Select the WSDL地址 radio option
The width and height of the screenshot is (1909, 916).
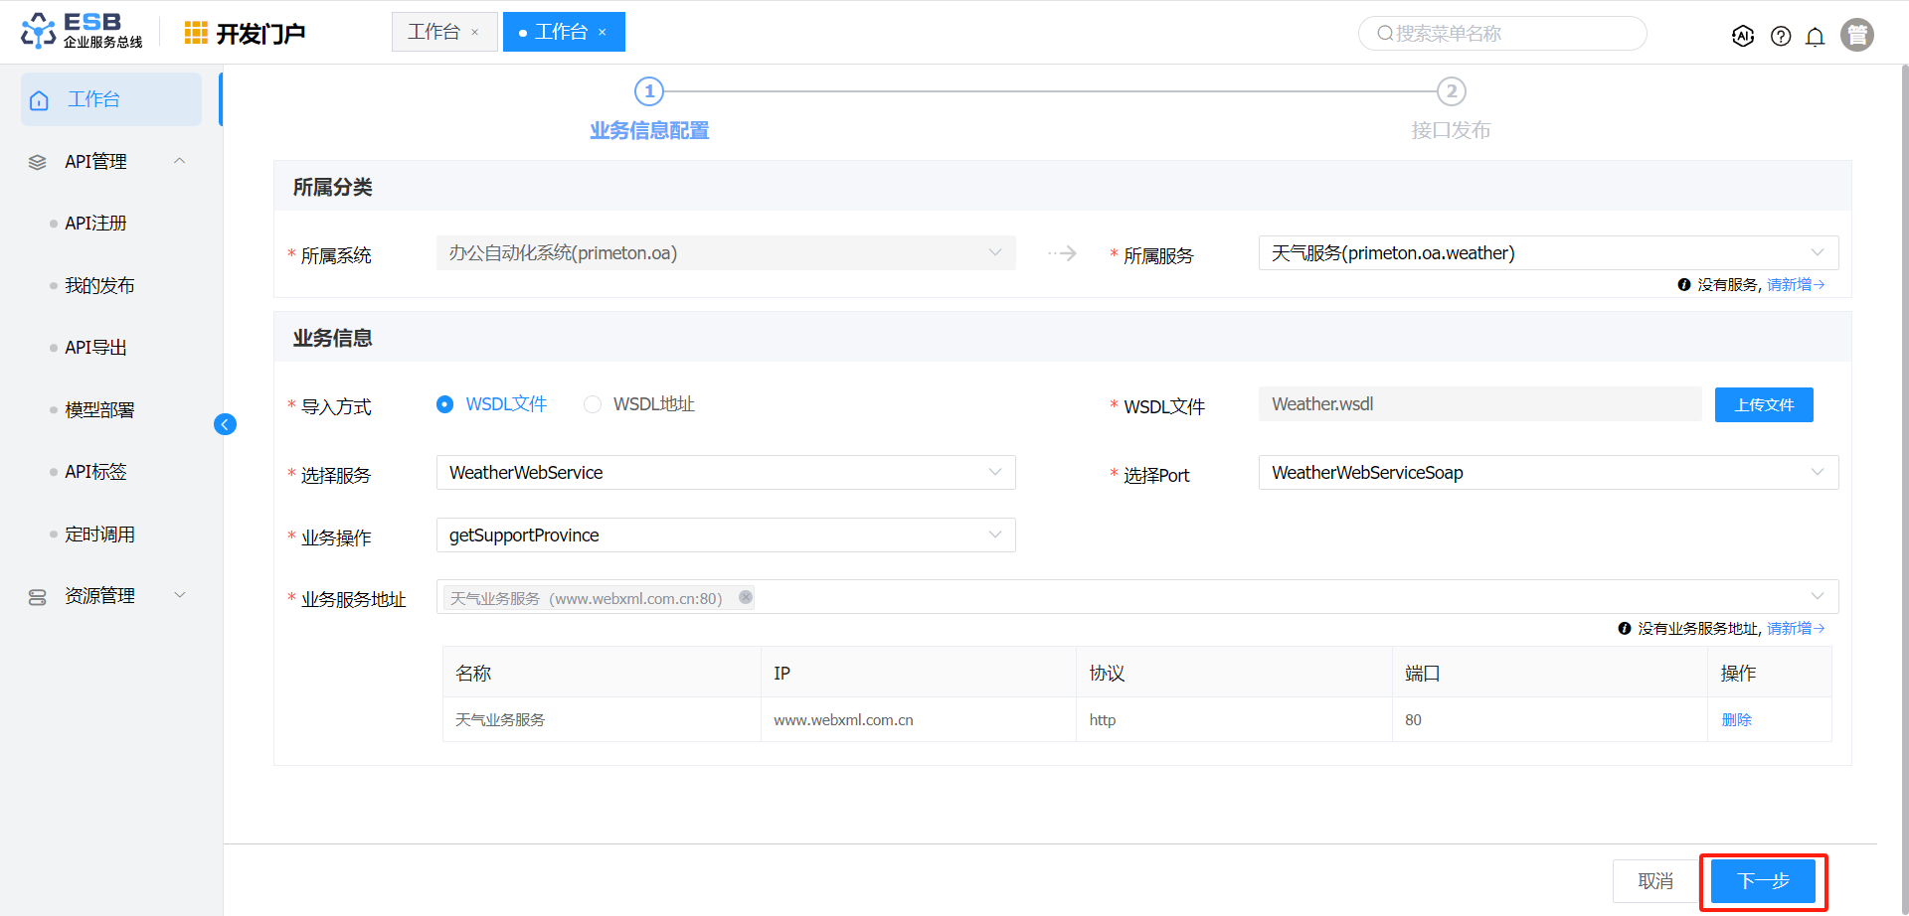coord(593,404)
